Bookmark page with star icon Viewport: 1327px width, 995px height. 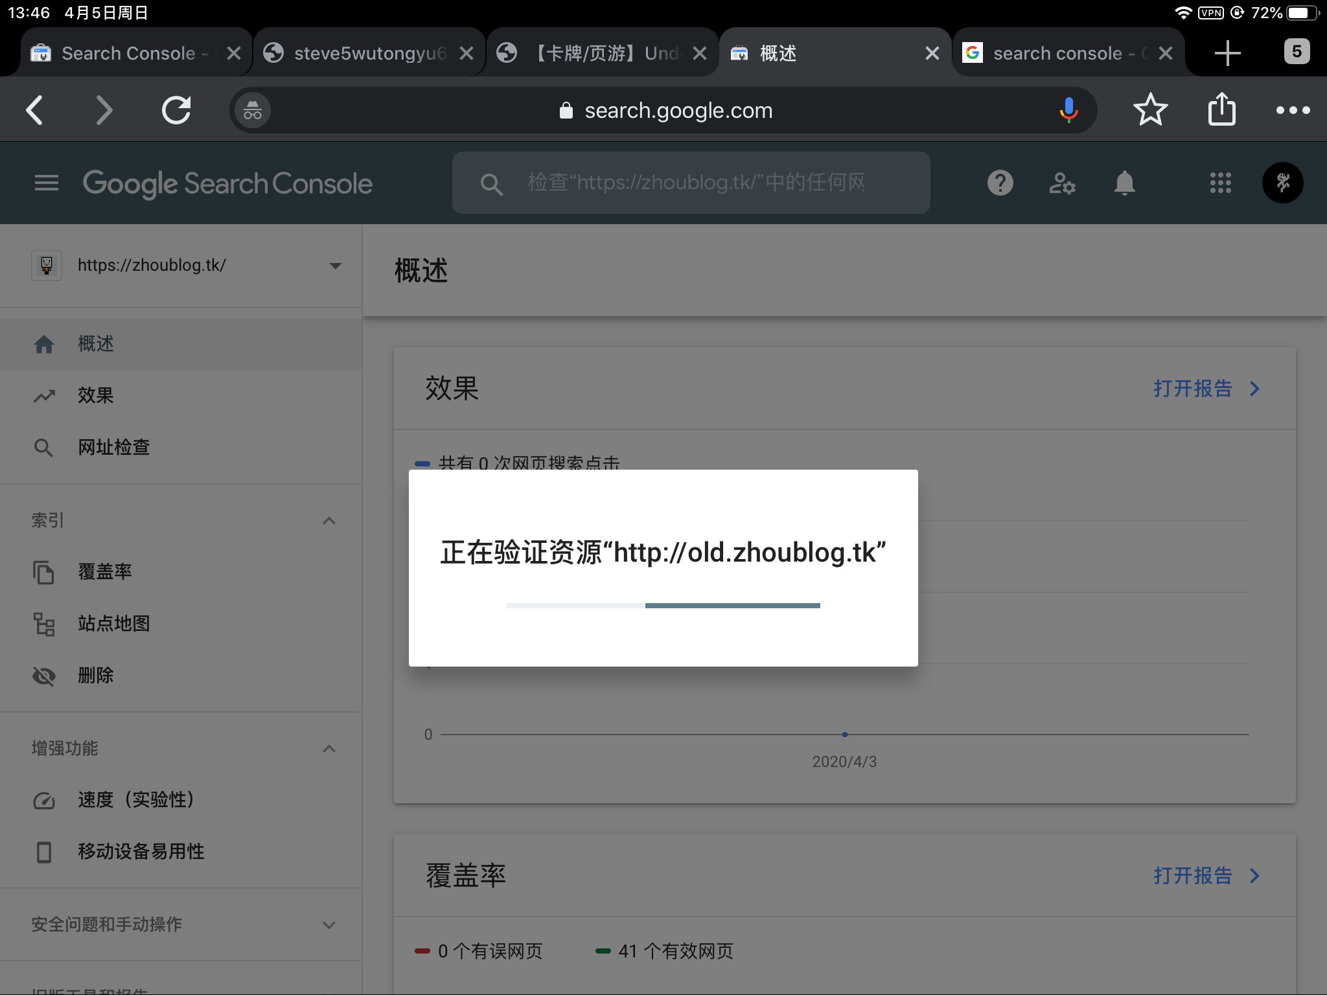1150,110
